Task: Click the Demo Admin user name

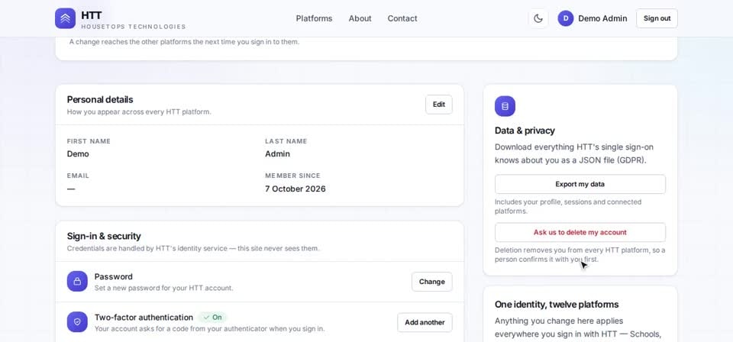Action: [x=602, y=18]
